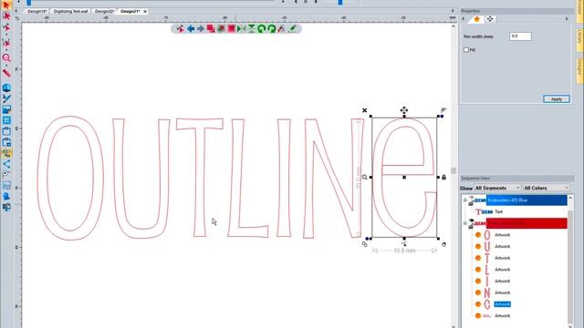Close the Design21 tab

coord(145,12)
